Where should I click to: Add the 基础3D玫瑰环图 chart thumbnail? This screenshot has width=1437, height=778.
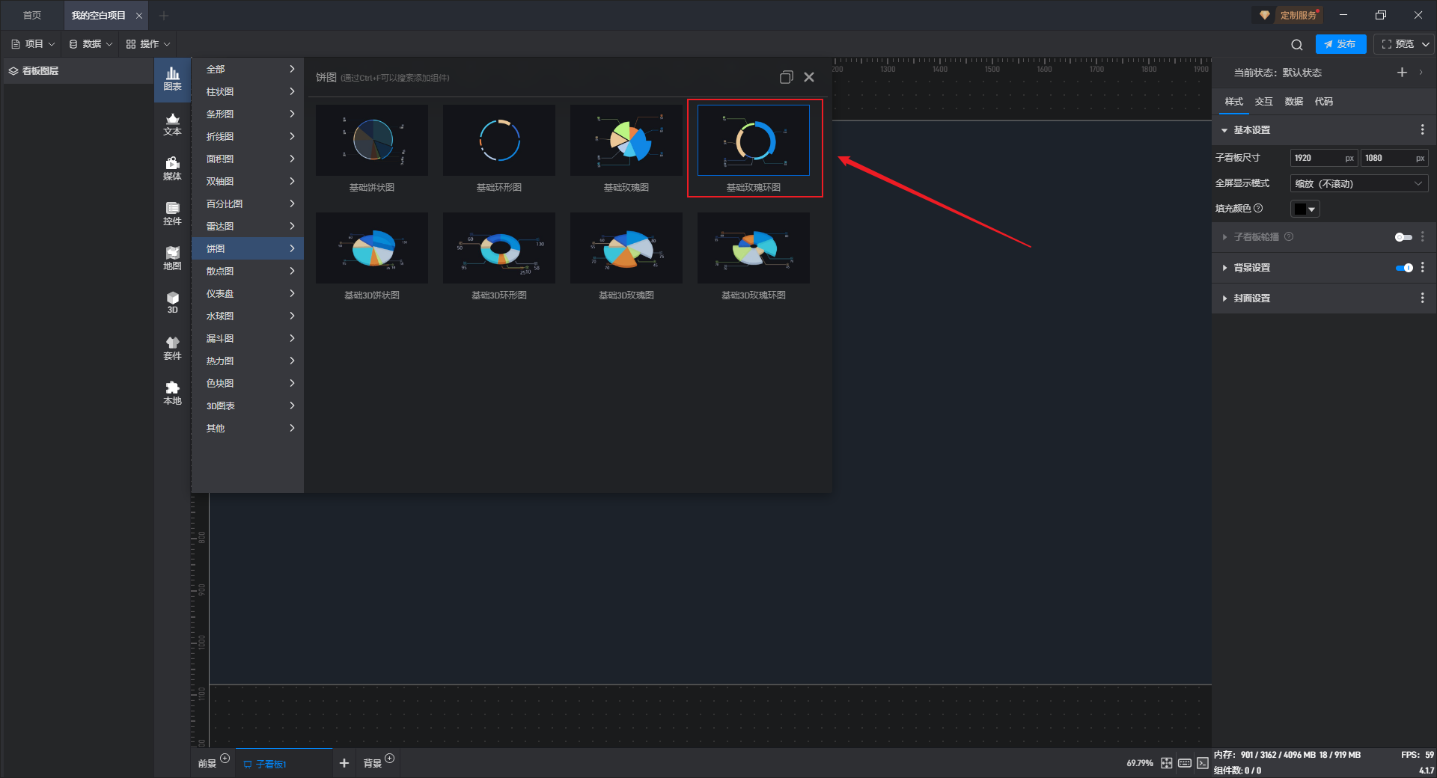[x=754, y=248]
